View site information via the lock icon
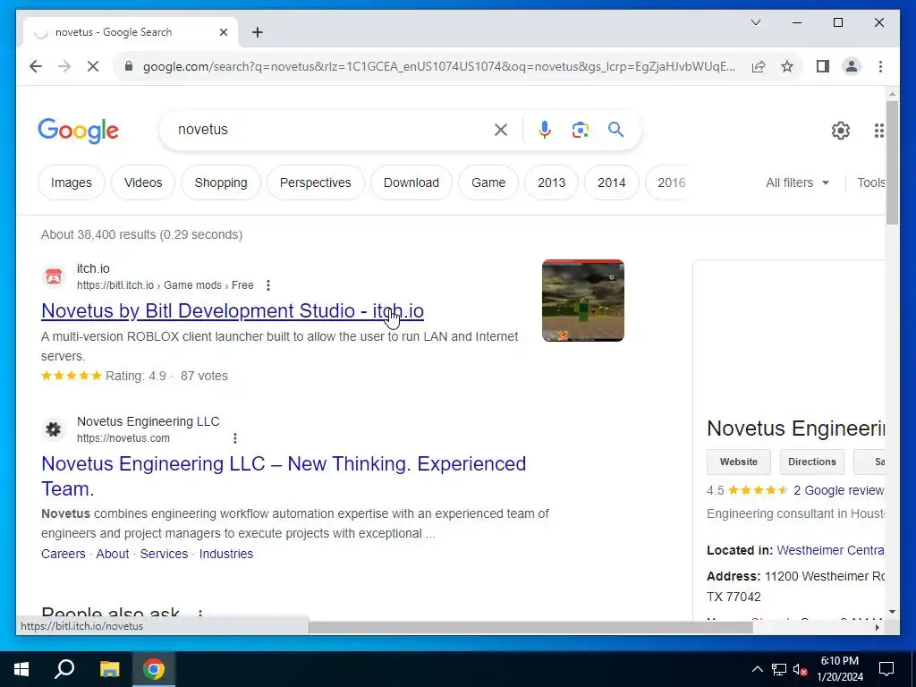The width and height of the screenshot is (916, 687). point(129,66)
